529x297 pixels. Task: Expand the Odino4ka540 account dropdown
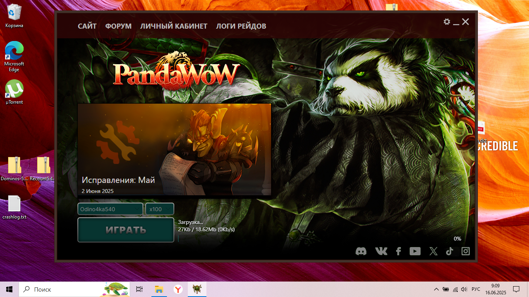[110, 209]
